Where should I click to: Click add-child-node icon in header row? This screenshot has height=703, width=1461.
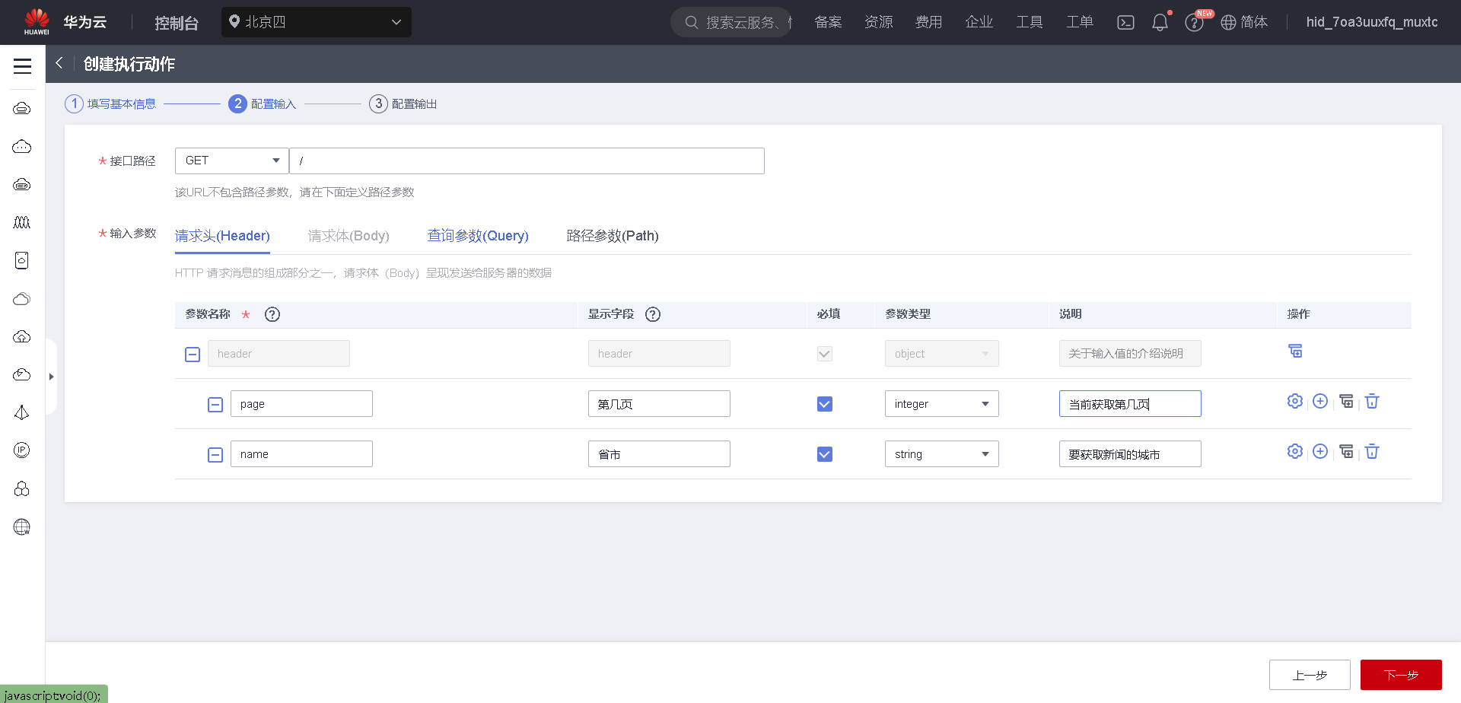[x=1295, y=351]
